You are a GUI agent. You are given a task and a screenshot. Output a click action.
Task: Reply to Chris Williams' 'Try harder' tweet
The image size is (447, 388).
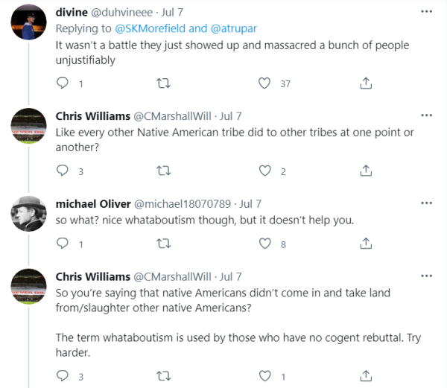point(63,376)
